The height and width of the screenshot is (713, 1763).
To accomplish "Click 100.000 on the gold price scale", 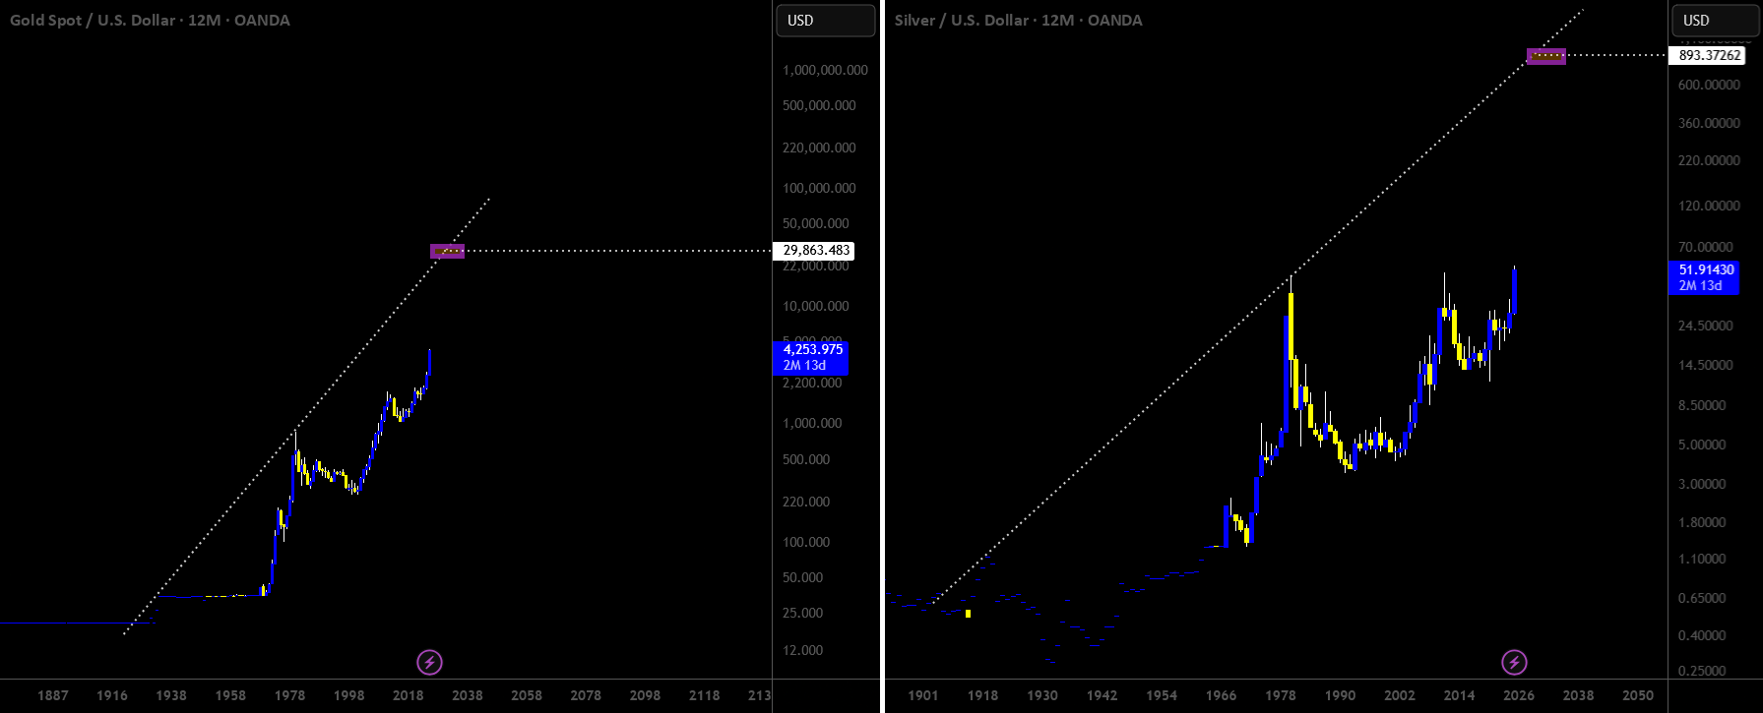I will tap(806, 542).
